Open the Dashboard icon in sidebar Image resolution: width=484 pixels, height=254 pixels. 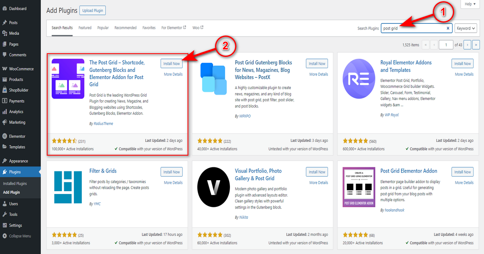click(4, 8)
